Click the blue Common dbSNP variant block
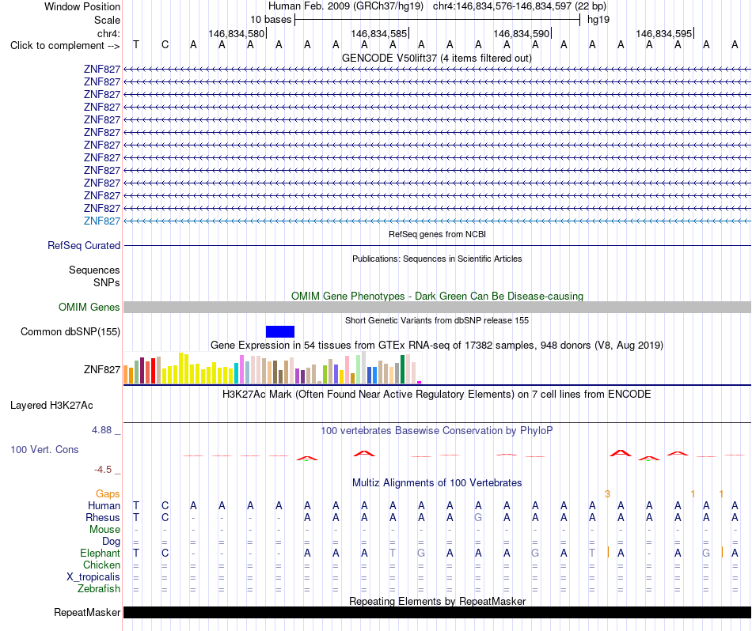The image size is (752, 631). 280,331
